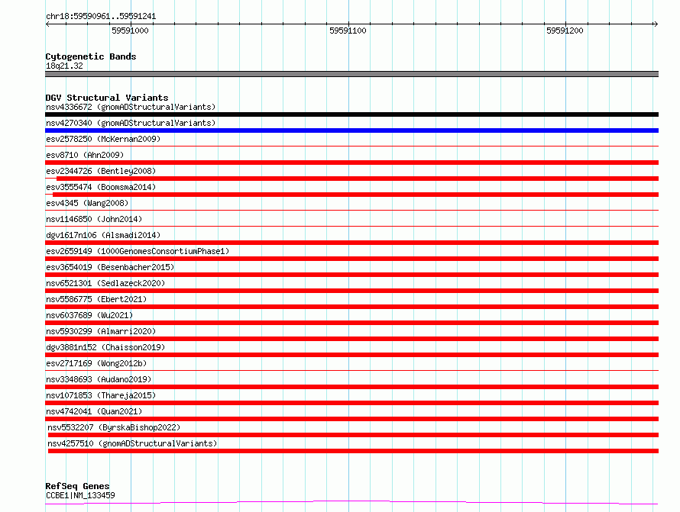Click the black nsv4336672 variant bar

coord(351,114)
